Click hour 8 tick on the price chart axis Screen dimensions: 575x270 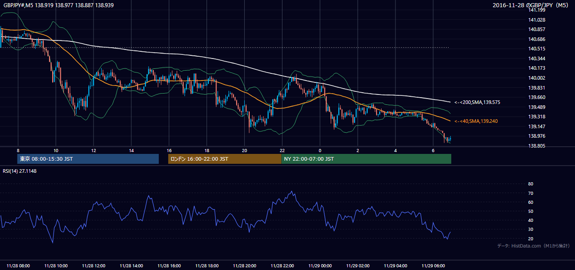coord(18,150)
